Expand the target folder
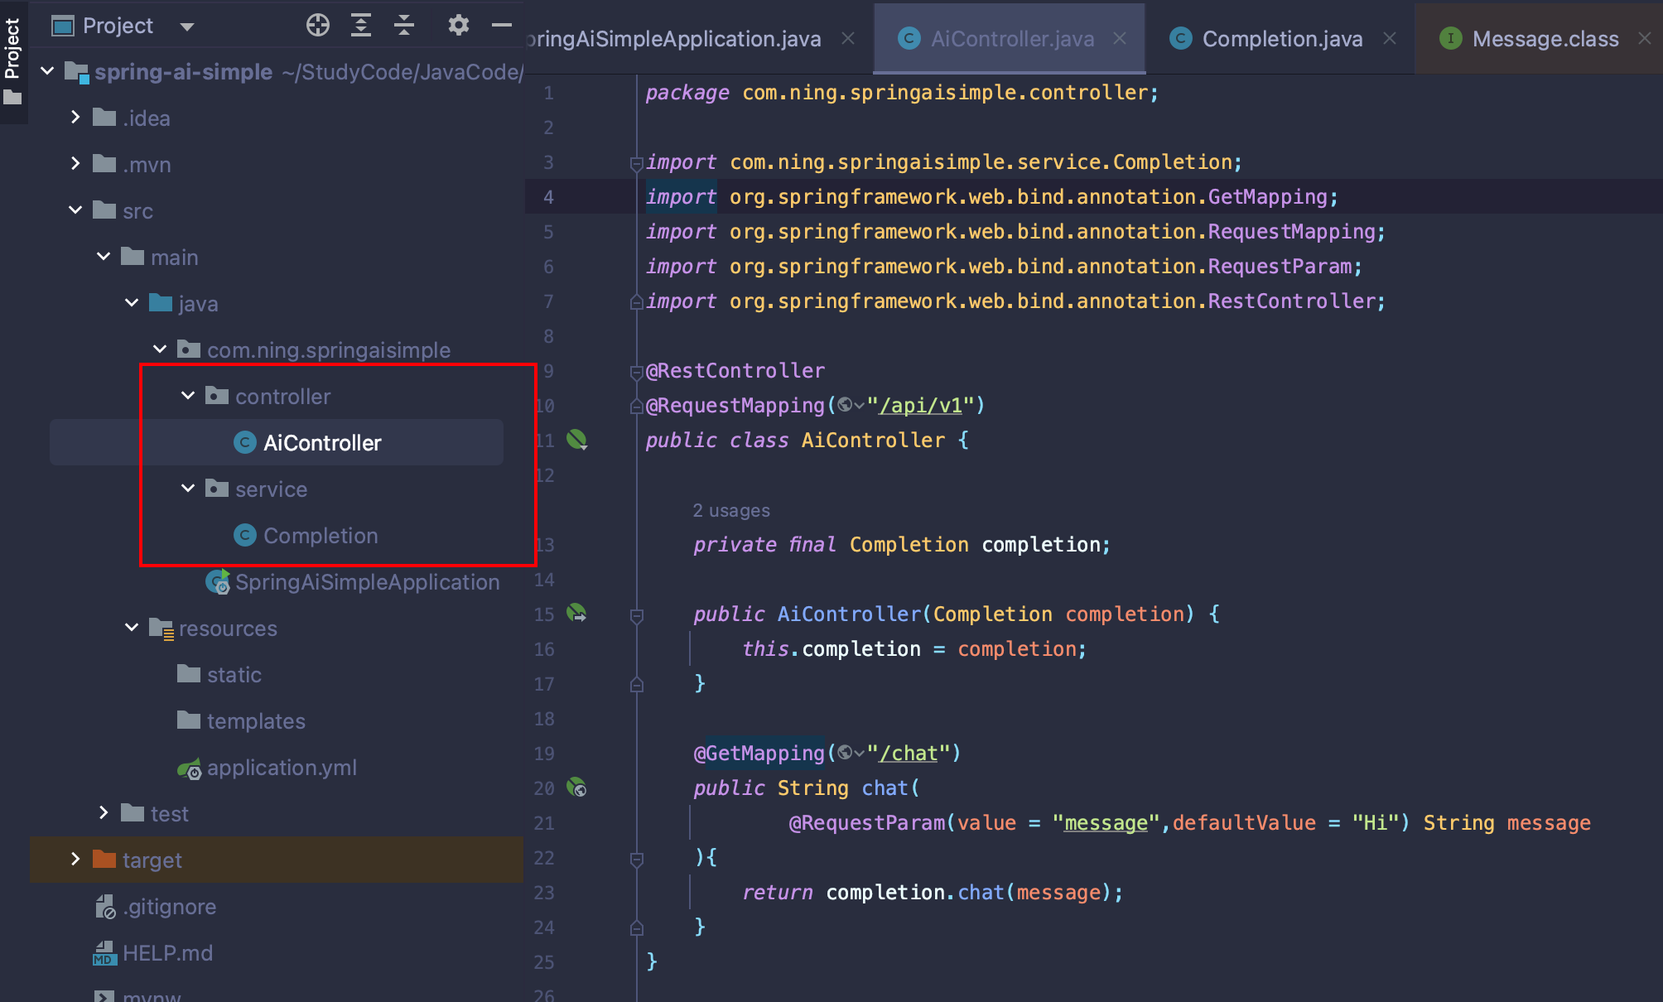Viewport: 1663px width, 1002px height. coord(75,859)
